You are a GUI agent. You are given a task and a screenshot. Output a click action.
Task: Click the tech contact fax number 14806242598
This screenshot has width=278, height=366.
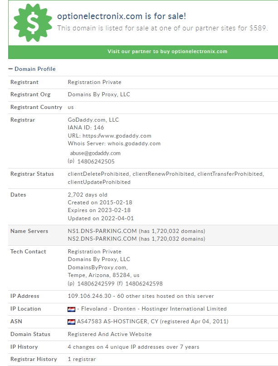[x=144, y=284]
